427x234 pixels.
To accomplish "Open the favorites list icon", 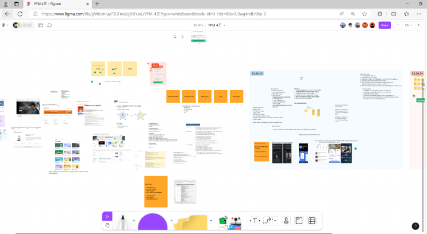I will (406, 14).
